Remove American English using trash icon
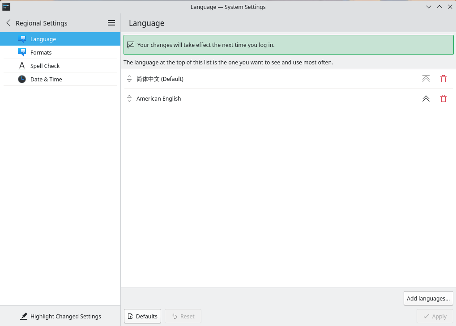Image resolution: width=456 pixels, height=326 pixels. click(x=443, y=98)
